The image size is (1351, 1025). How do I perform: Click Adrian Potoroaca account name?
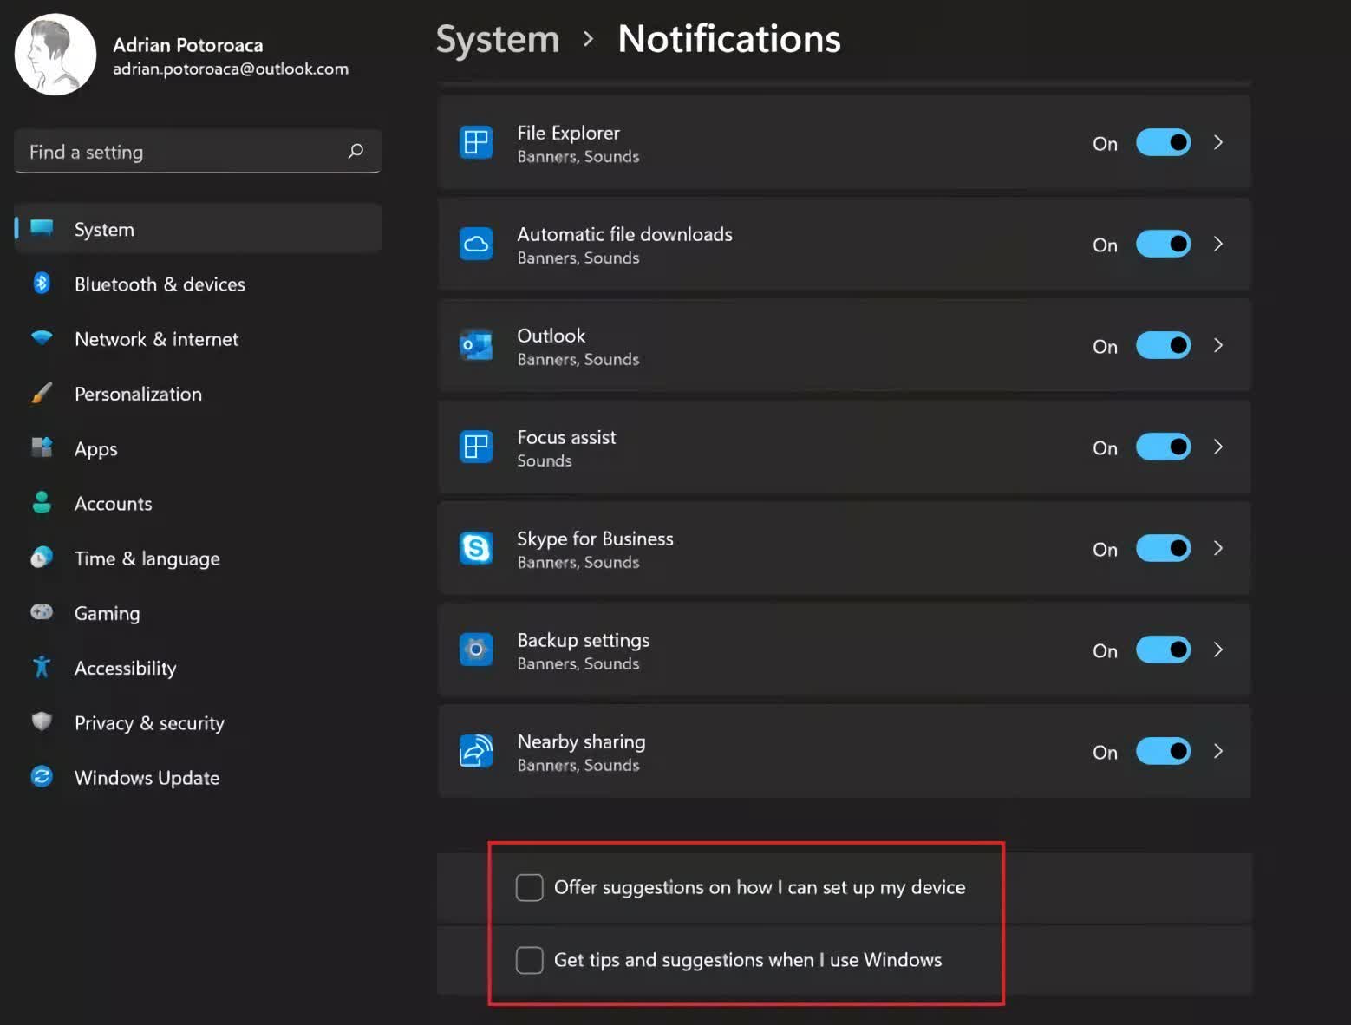[188, 45]
